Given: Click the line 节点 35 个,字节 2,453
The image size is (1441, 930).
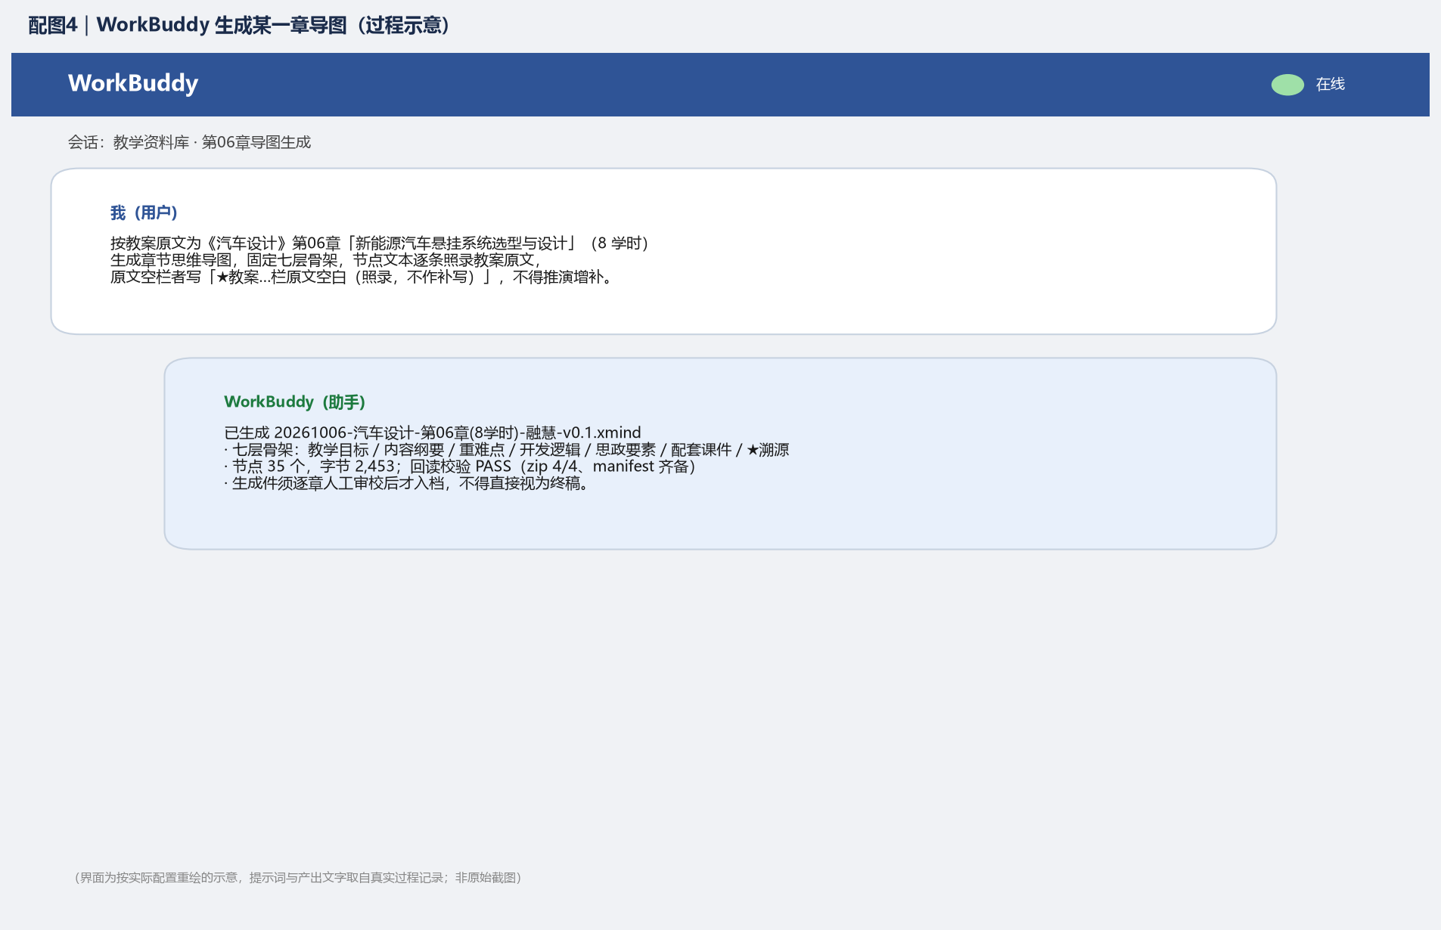Looking at the screenshot, I should click(460, 466).
